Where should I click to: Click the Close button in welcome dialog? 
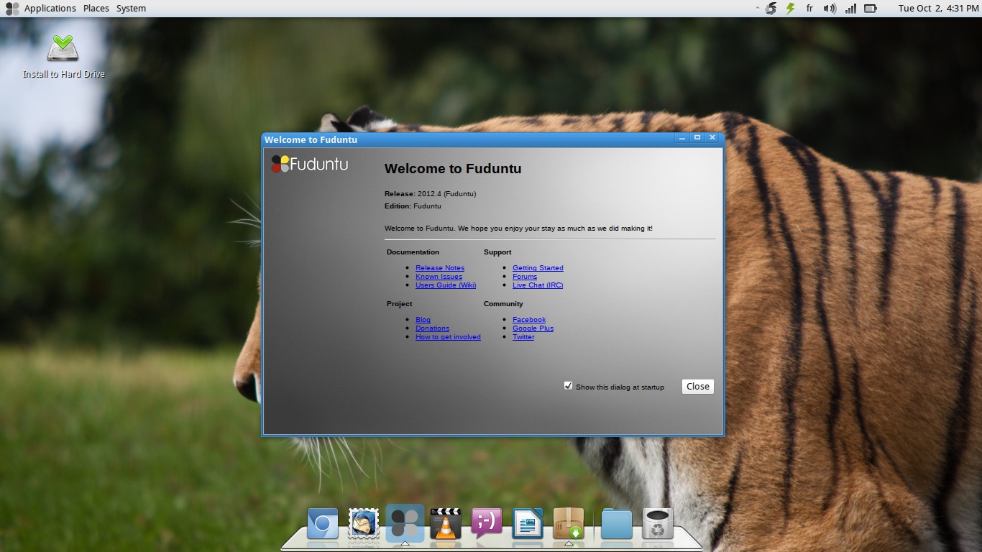[697, 386]
